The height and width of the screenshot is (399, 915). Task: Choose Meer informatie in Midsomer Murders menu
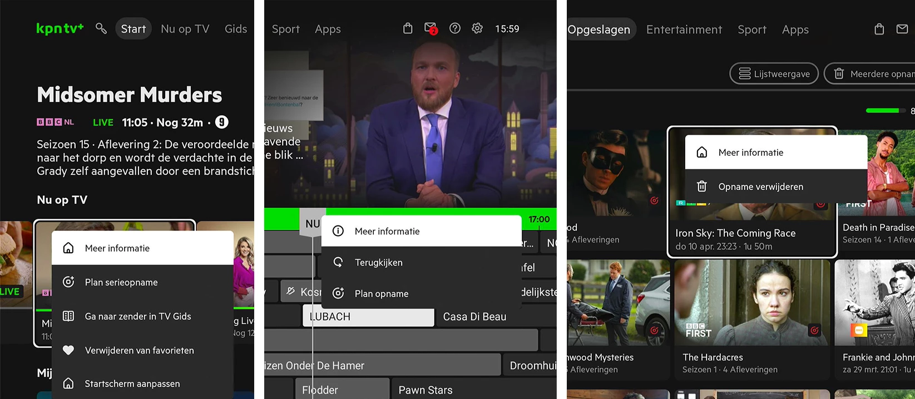[142, 248]
